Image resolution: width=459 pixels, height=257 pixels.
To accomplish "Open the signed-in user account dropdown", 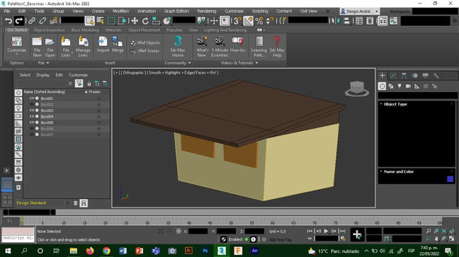I will (359, 11).
